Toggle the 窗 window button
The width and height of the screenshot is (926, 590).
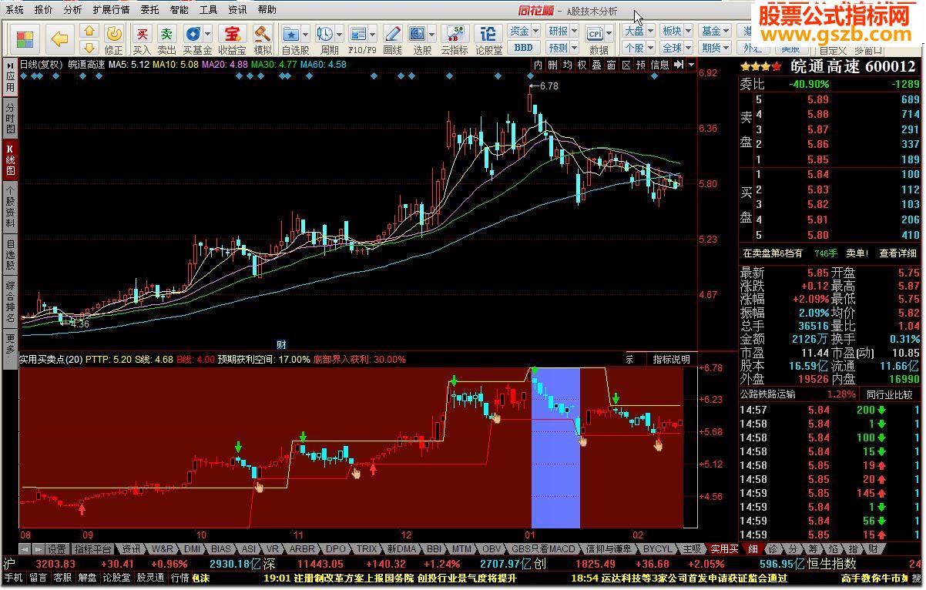pyautogui.click(x=611, y=65)
